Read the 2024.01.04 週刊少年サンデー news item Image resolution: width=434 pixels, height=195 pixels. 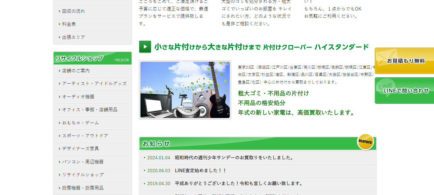coord(234,158)
